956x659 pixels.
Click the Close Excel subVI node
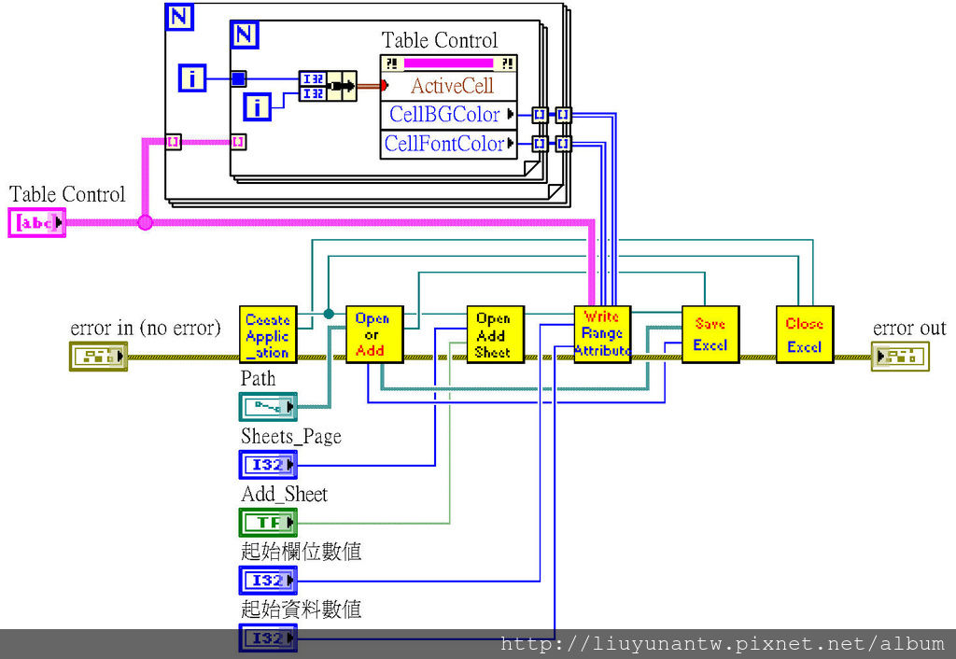804,335
